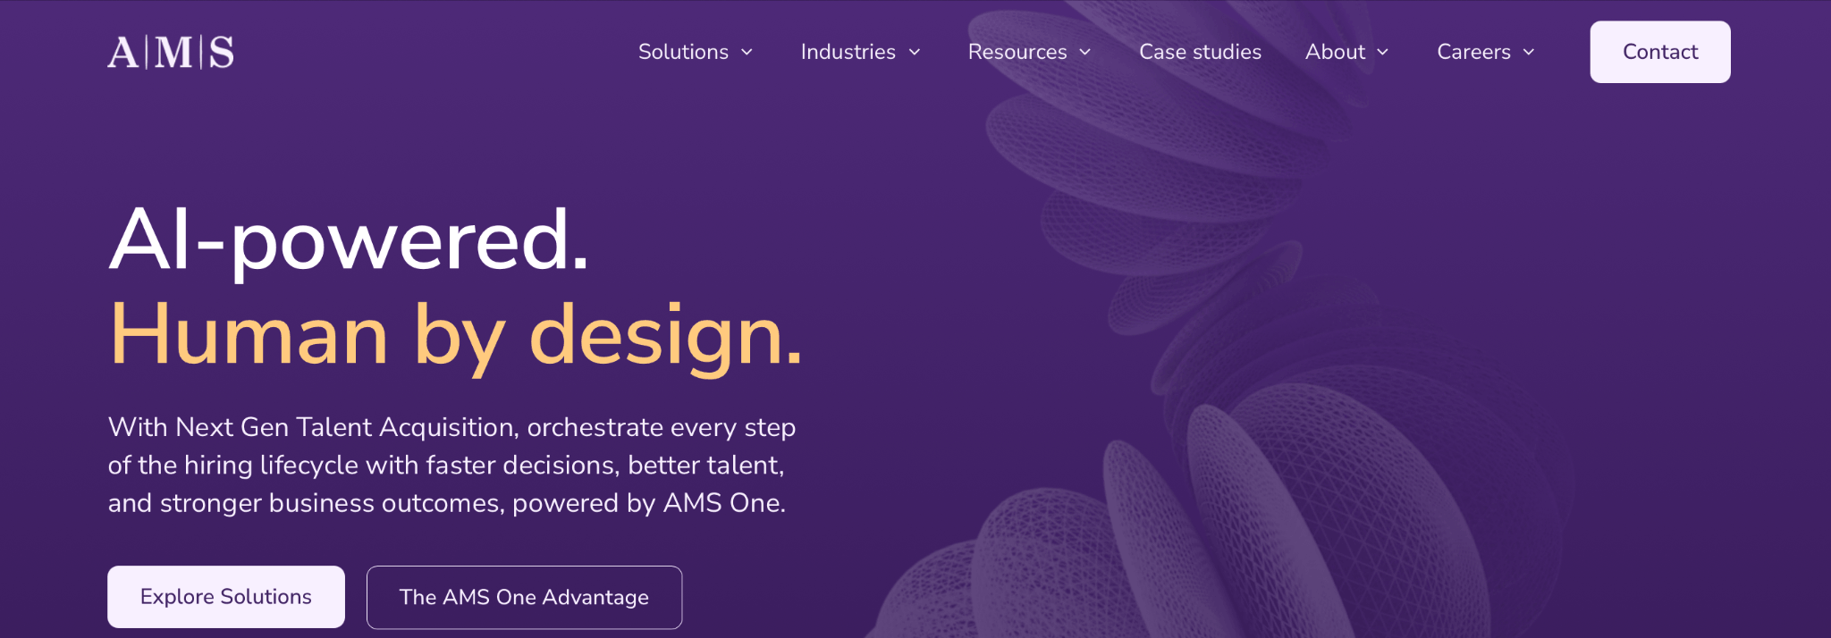Expand the chevron beside About

coord(1383,52)
